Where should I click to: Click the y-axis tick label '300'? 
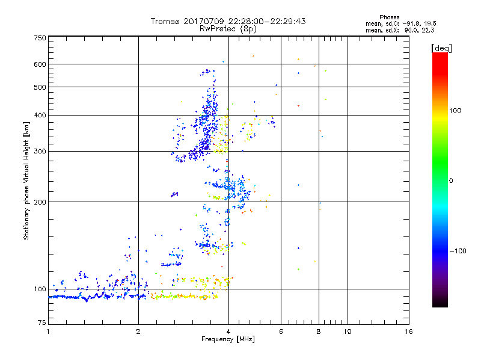(x=40, y=152)
